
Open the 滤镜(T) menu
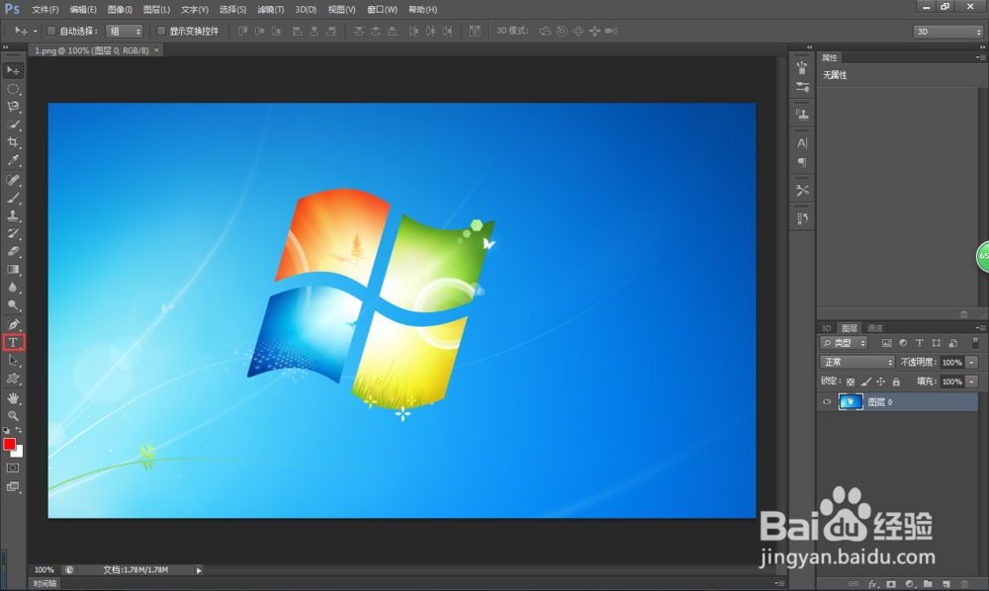pos(271,10)
